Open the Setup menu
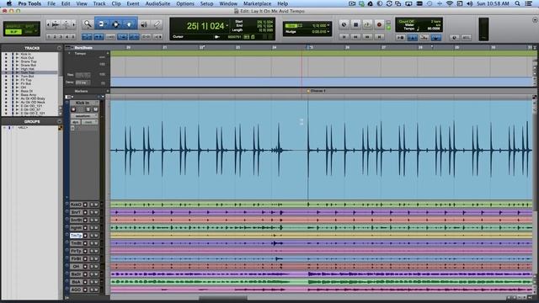The width and height of the screenshot is (539, 303). click(206, 3)
